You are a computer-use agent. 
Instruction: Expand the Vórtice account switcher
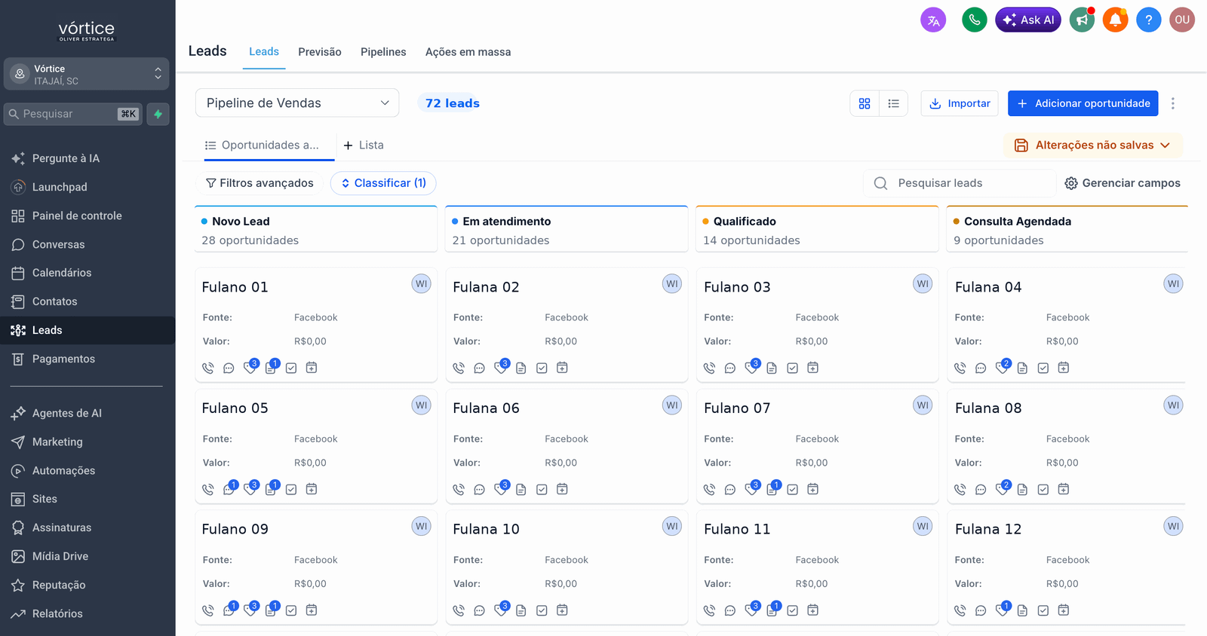tap(86, 74)
